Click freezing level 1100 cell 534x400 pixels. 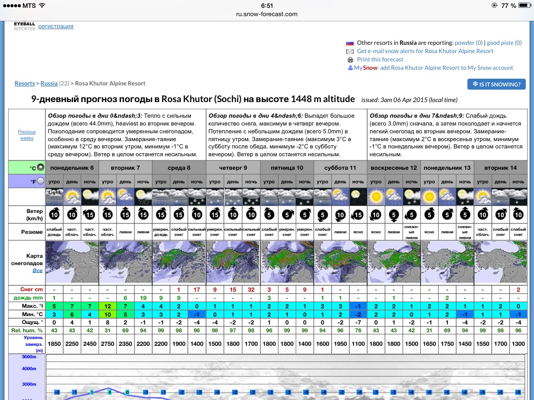[358, 344]
